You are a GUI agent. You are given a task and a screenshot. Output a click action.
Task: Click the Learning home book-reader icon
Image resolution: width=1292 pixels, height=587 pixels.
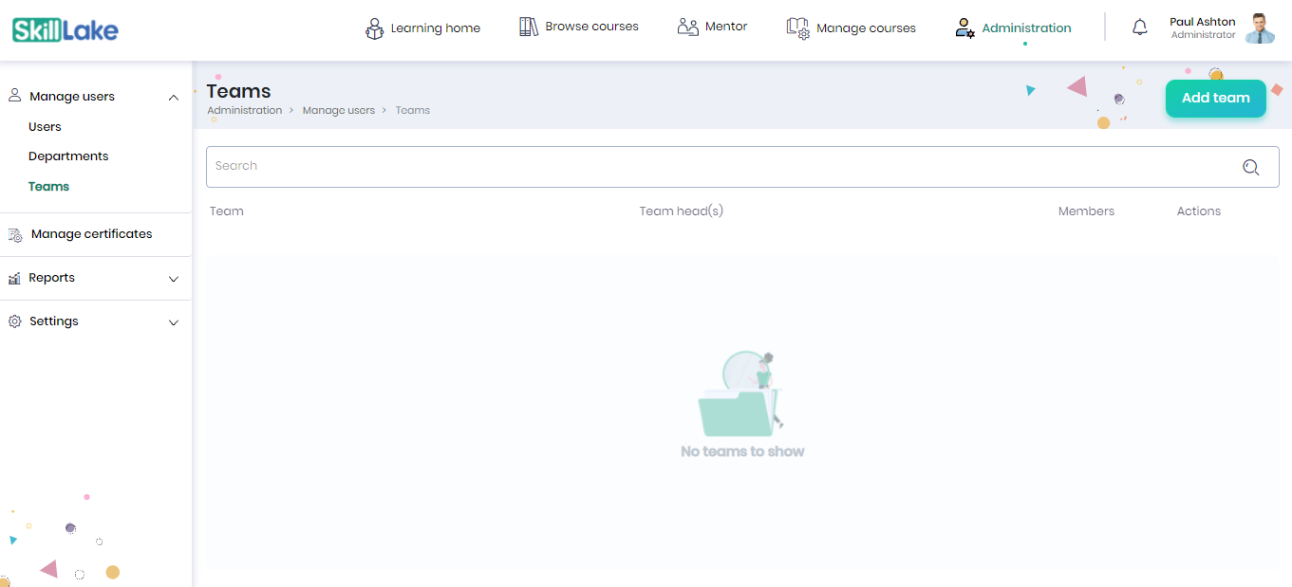(x=374, y=28)
